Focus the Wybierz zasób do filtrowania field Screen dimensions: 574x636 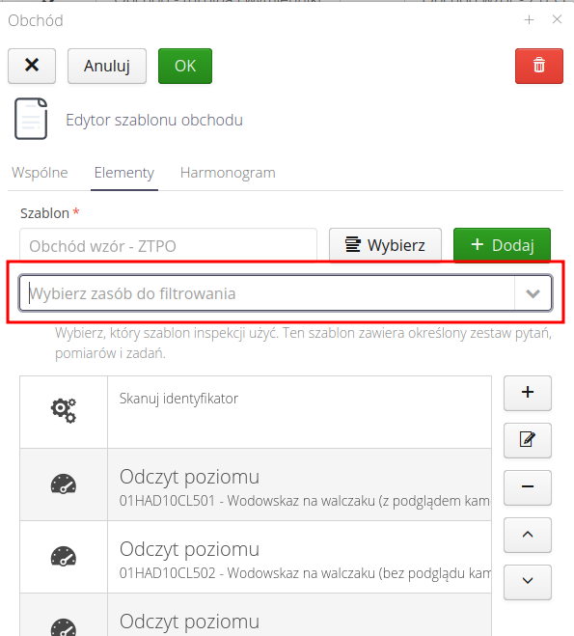click(x=266, y=293)
